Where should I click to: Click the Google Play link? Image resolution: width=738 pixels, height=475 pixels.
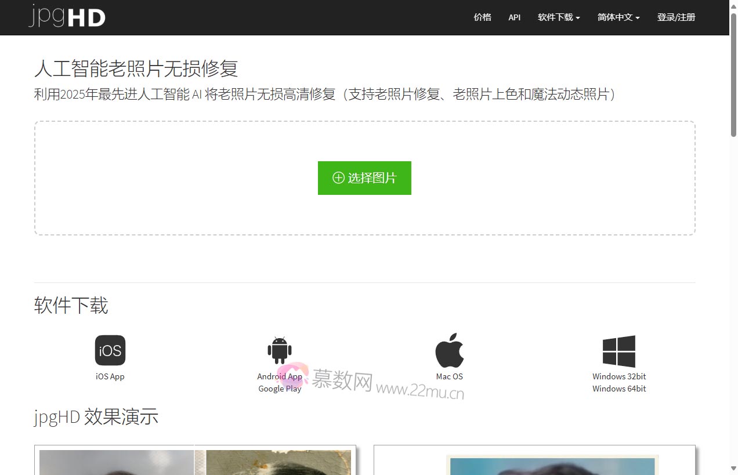pyautogui.click(x=280, y=389)
